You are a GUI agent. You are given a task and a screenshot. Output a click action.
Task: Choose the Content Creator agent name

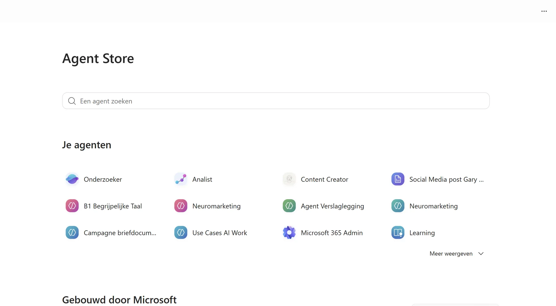click(324, 179)
